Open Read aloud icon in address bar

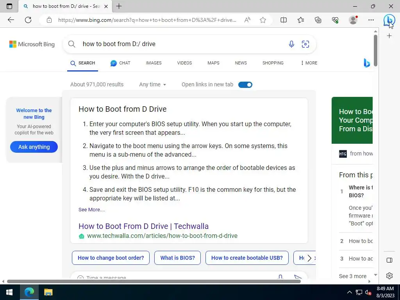click(247, 20)
